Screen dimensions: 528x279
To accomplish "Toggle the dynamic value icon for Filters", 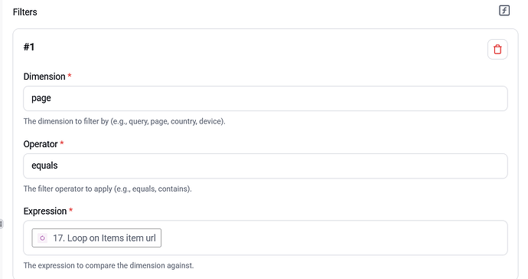I will [504, 11].
